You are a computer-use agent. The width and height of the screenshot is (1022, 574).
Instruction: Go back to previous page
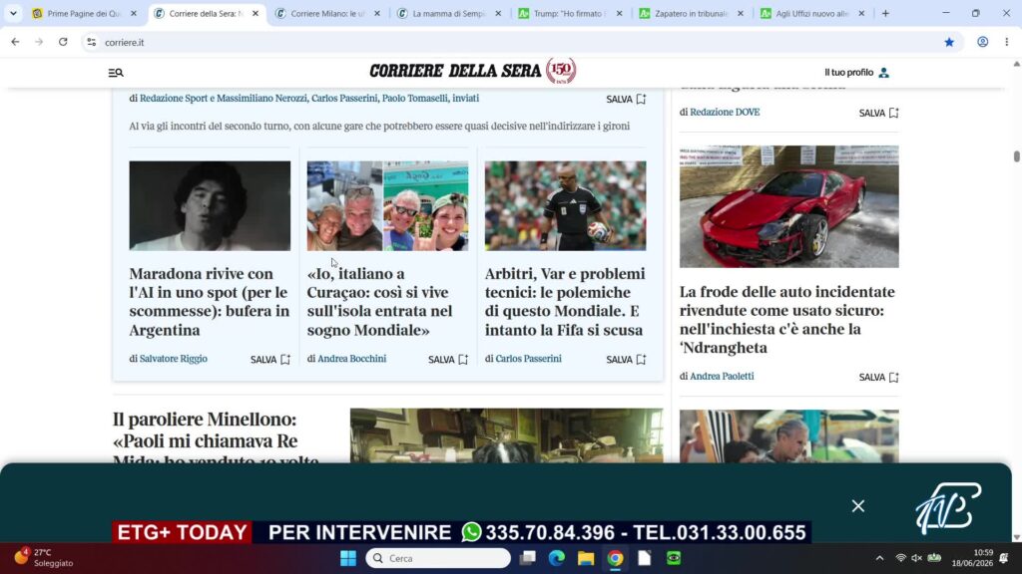pyautogui.click(x=15, y=42)
